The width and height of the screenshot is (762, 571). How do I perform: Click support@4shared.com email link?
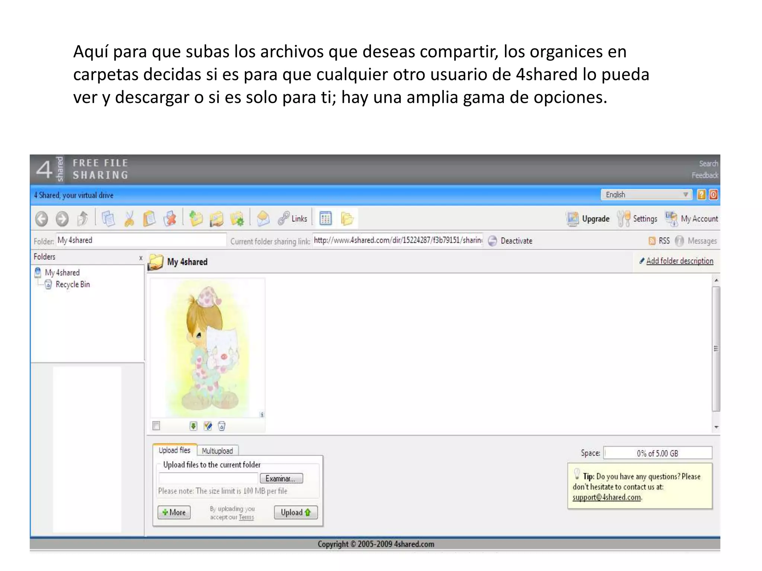coord(607,497)
